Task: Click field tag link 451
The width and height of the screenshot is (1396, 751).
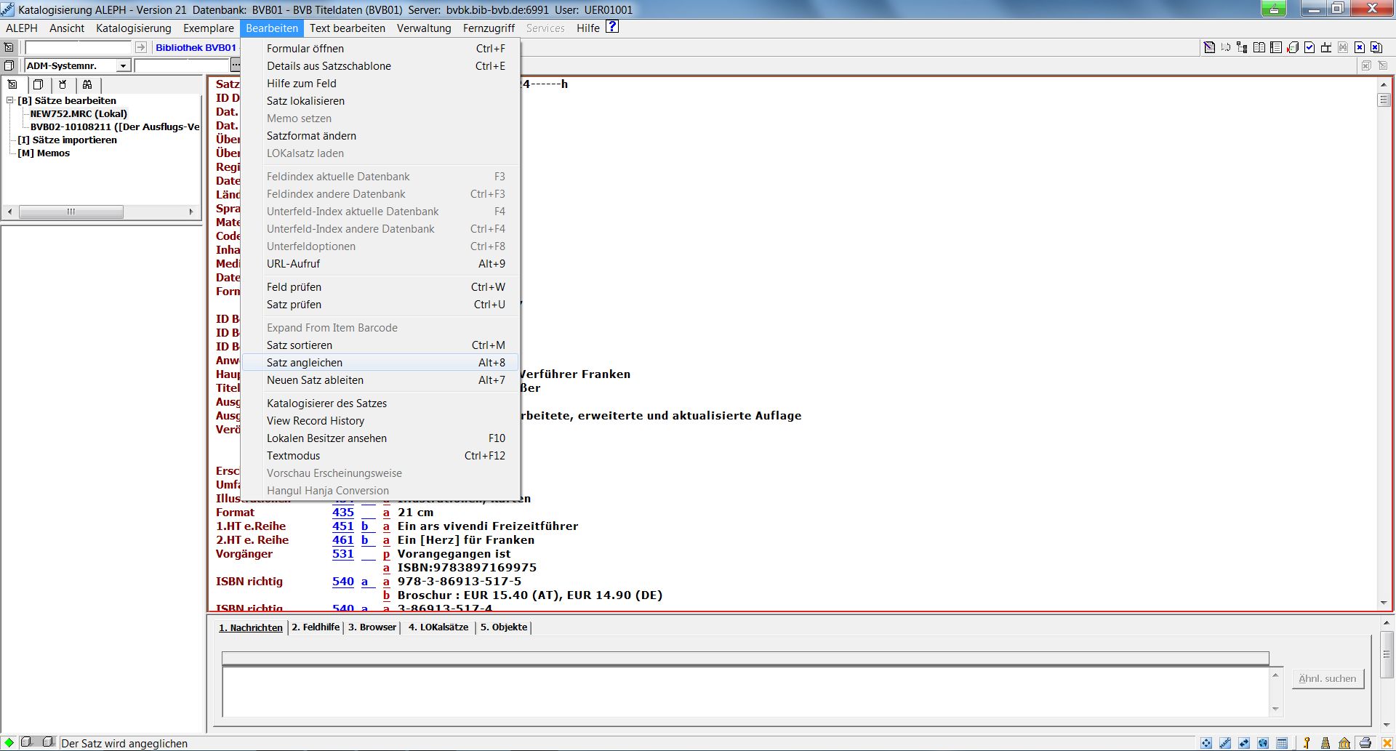Action: pos(342,526)
